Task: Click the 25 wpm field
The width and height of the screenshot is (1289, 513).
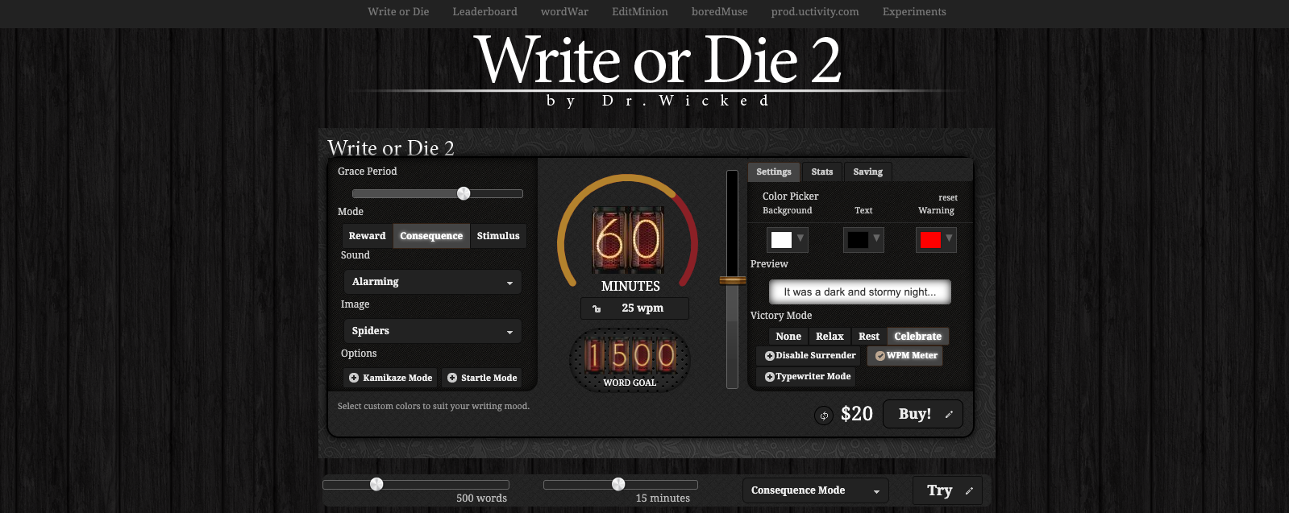Action: [x=635, y=308]
